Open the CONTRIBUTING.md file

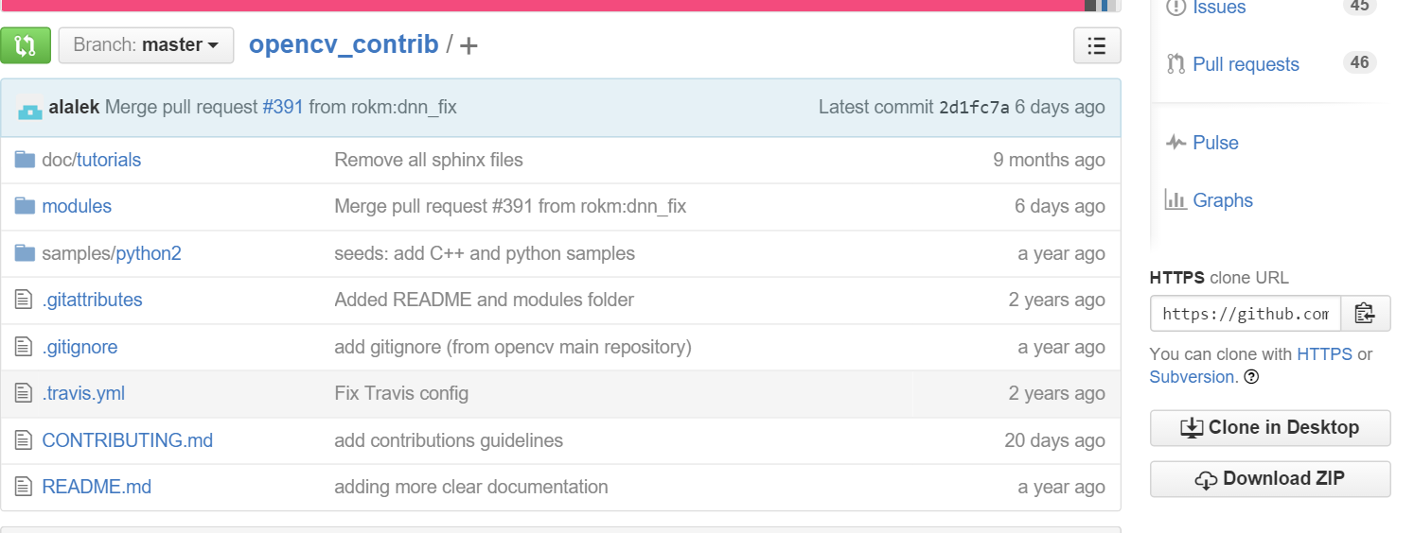[128, 440]
